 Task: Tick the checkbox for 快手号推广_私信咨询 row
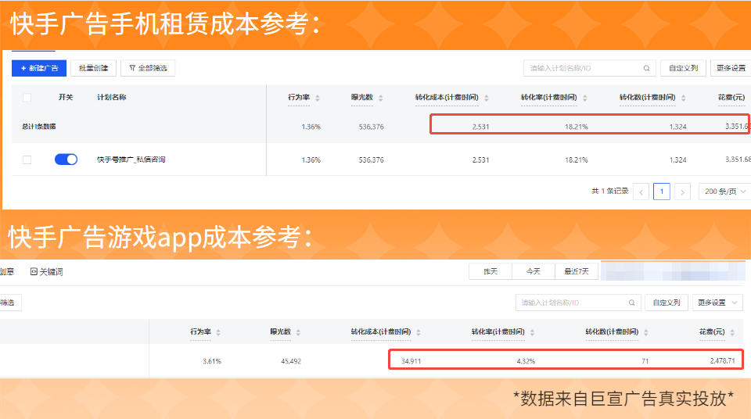(27, 159)
